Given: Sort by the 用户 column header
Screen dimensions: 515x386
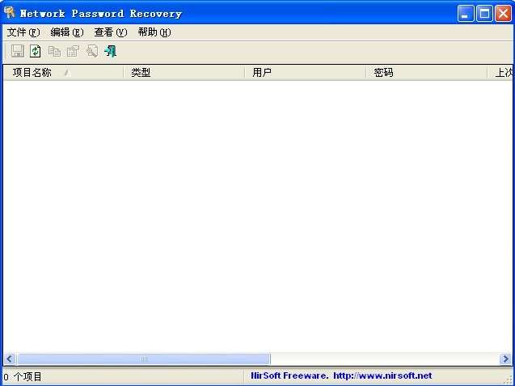Looking at the screenshot, I should pos(306,72).
